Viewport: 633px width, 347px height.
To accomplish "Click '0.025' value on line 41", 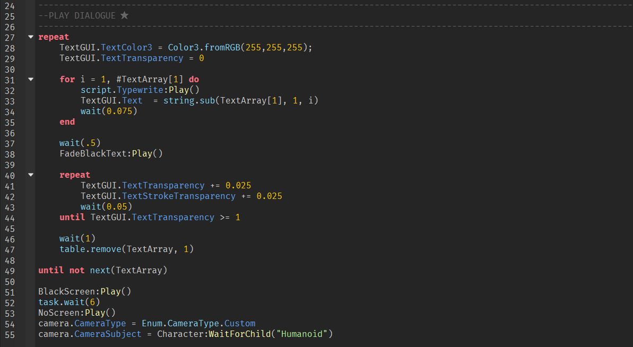I will click(238, 186).
